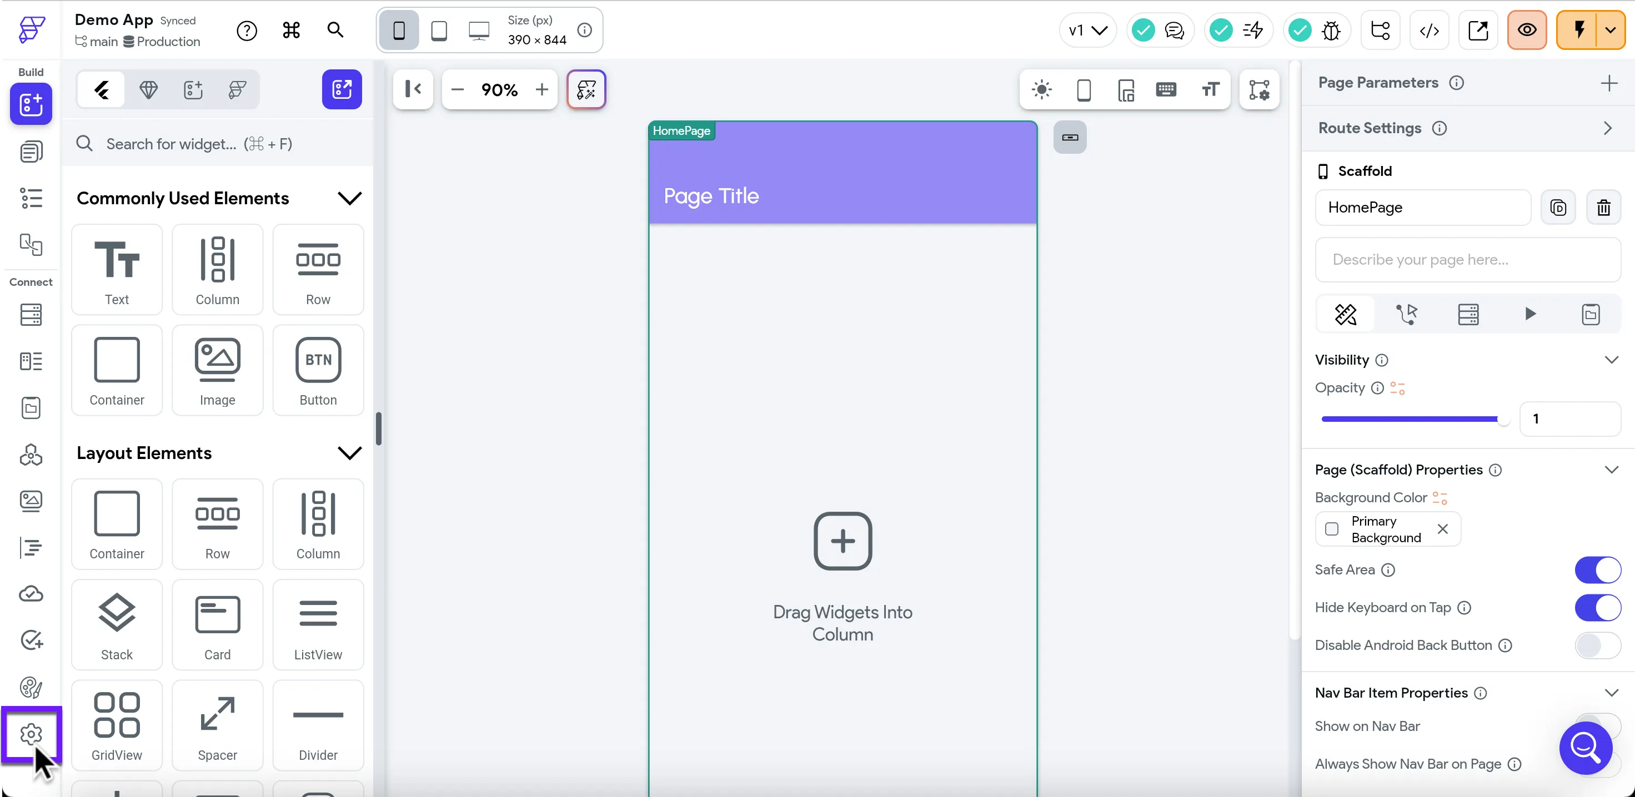The image size is (1635, 797).
Task: Open the settings gear in left sidebar
Action: (31, 734)
